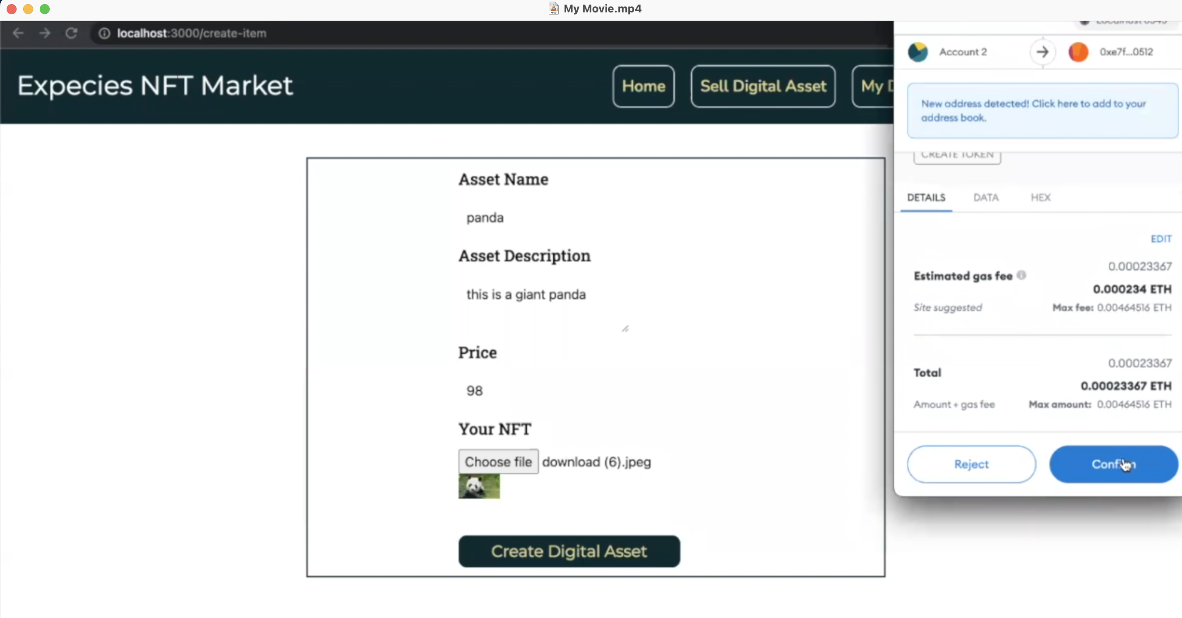
Task: Click the panda image thumbnail preview
Action: click(x=479, y=486)
